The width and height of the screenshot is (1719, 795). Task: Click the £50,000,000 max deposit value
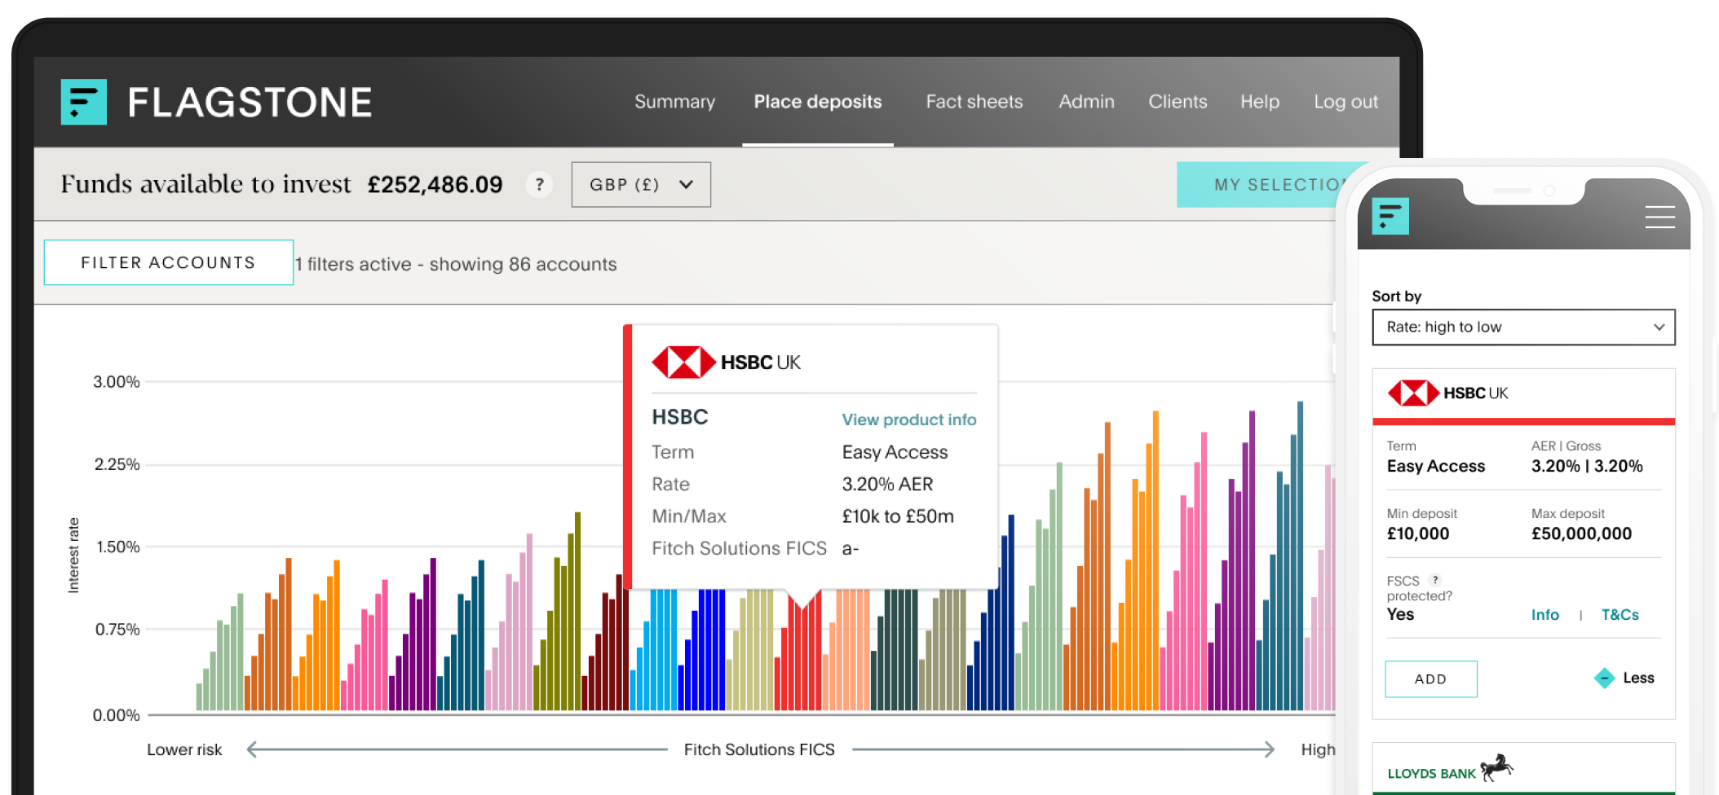[x=1581, y=534]
